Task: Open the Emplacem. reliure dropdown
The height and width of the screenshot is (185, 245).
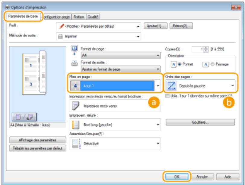Action: 115,125
